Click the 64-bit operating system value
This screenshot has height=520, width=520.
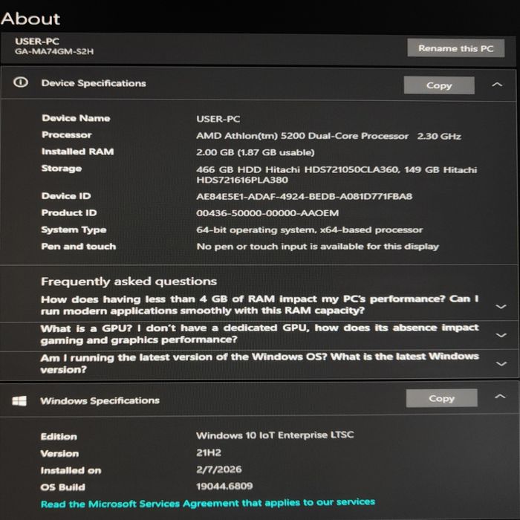[310, 230]
